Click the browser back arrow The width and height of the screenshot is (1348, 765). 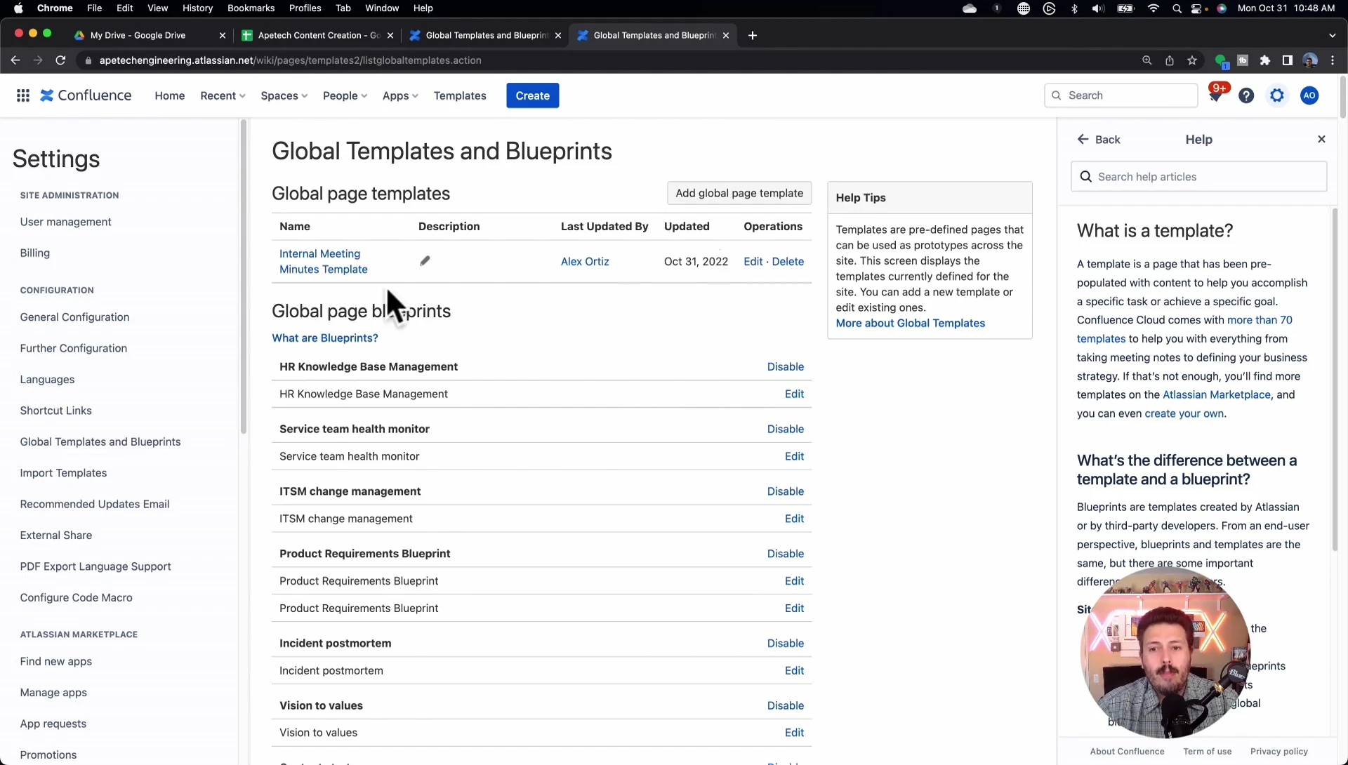click(15, 60)
